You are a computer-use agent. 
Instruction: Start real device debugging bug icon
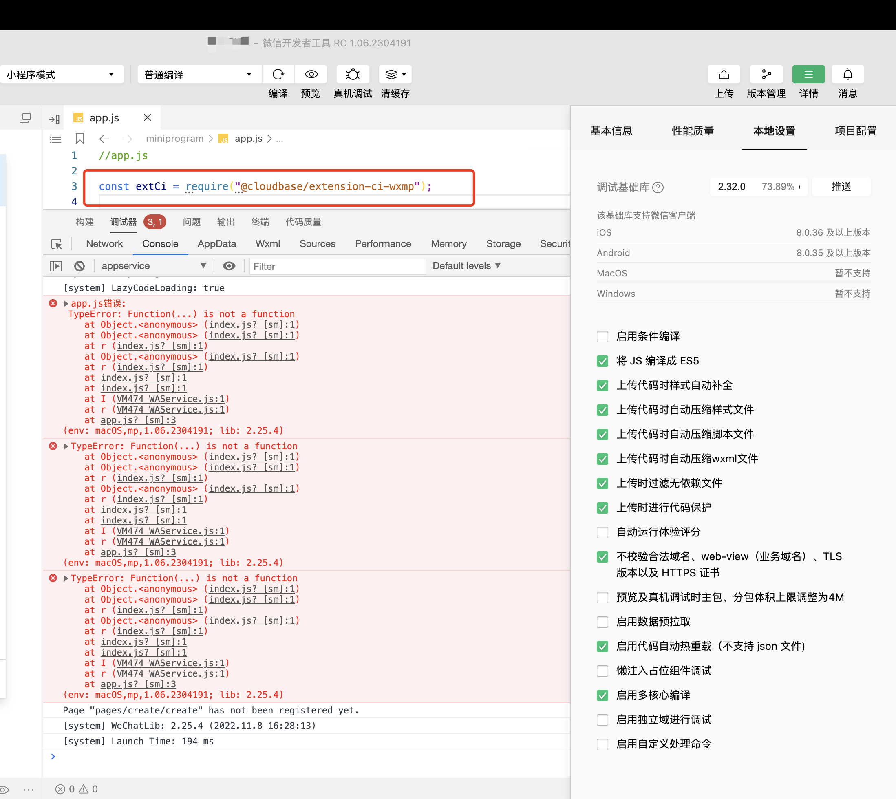click(x=353, y=74)
